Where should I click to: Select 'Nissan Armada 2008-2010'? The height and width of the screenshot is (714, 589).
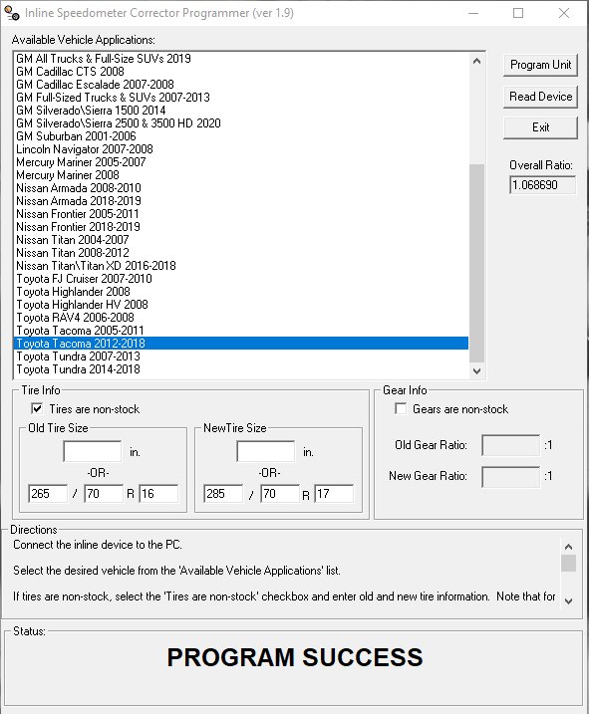coord(241,188)
